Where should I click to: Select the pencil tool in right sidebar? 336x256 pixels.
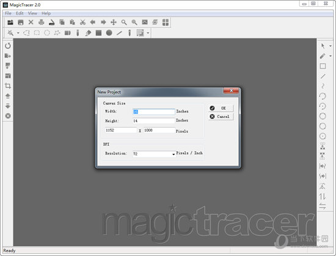tap(323, 56)
